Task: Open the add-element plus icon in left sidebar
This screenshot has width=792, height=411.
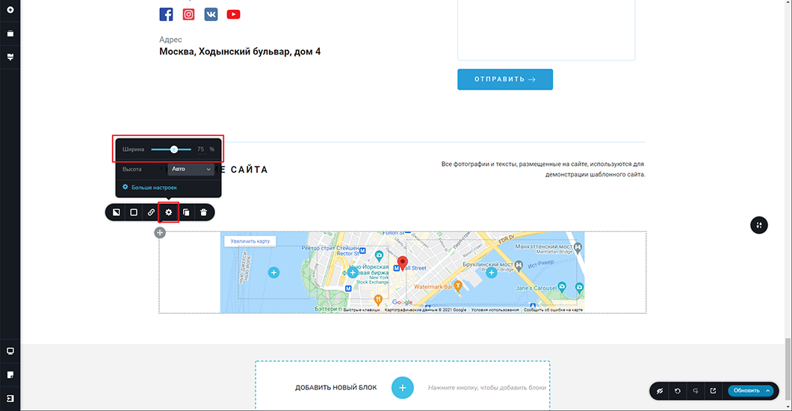Action: coord(10,10)
